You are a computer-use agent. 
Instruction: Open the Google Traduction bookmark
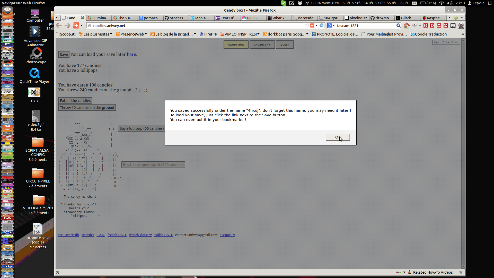tap(428, 34)
